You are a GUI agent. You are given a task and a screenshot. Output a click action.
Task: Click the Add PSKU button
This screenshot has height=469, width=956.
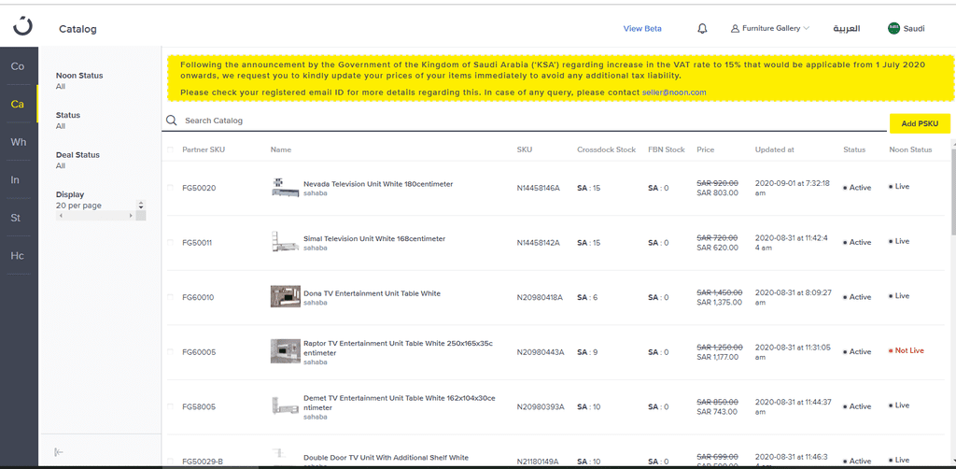[x=920, y=123]
